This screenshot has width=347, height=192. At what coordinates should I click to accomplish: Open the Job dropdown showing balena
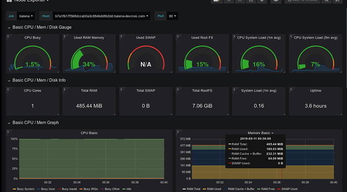point(27,16)
